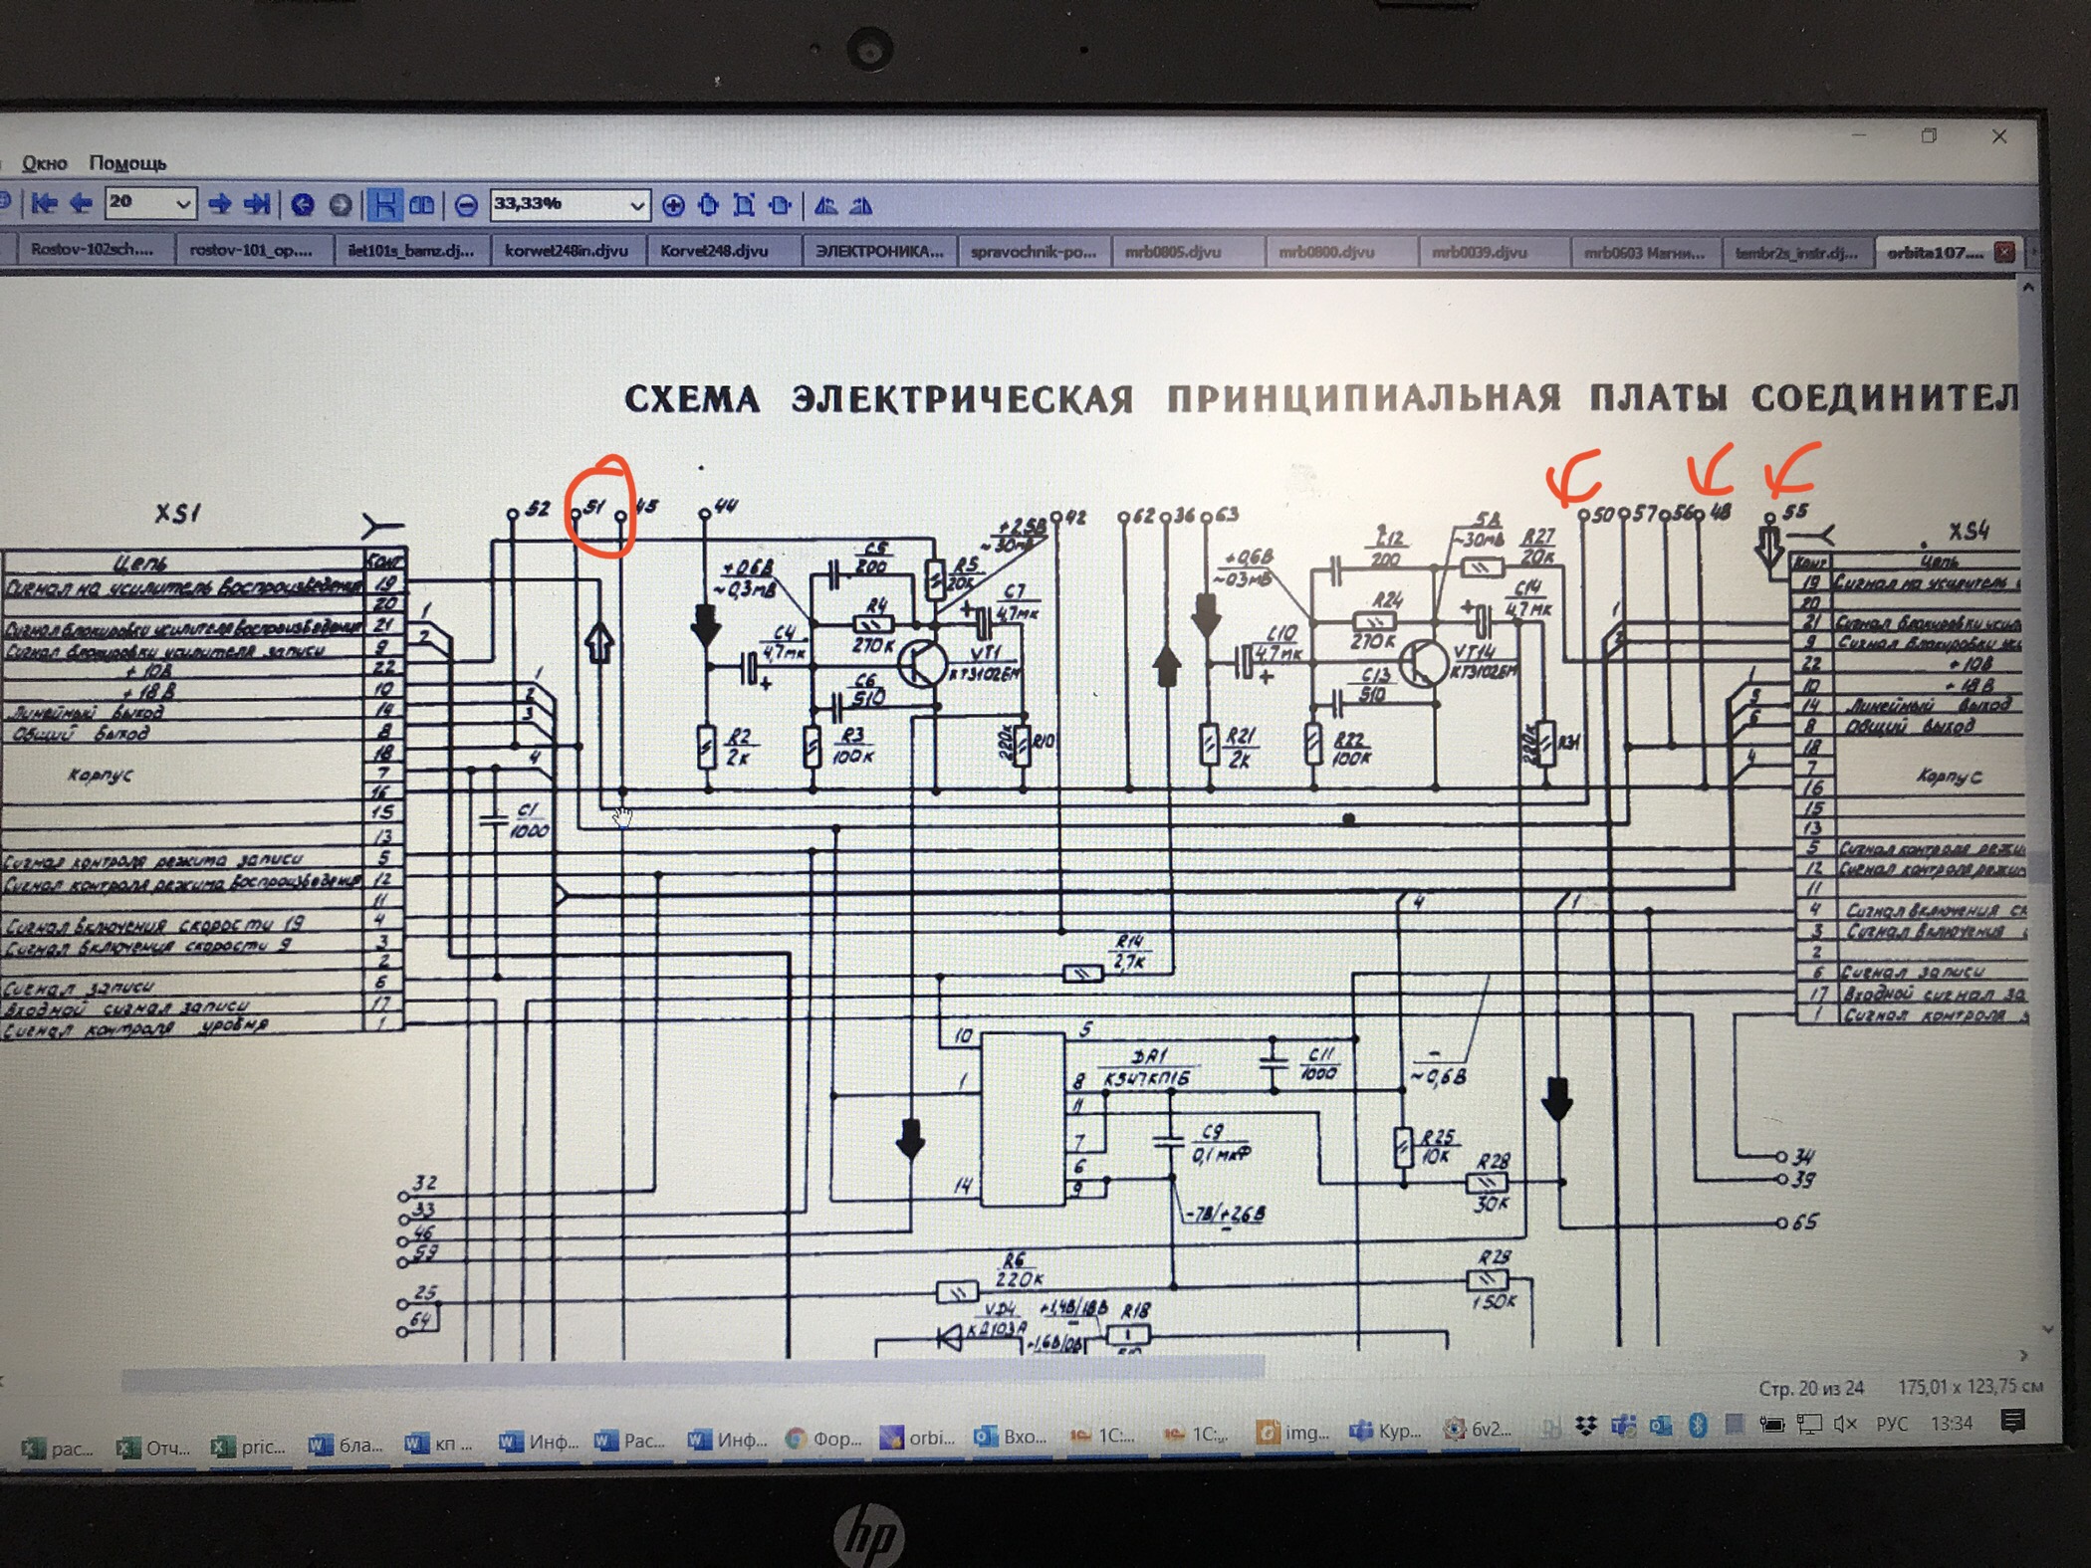Open img... taskbar item
The height and width of the screenshot is (1568, 2091).
pos(1294,1433)
